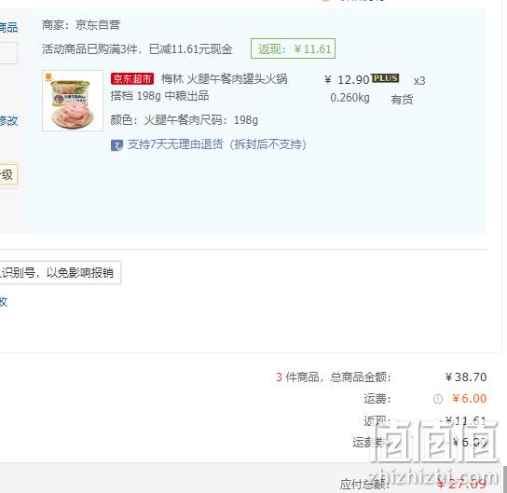Click the 级 tooltip label at left
This screenshot has width=507, height=493.
(x=8, y=174)
